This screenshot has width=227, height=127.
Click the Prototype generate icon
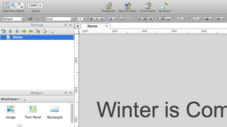coord(108,6)
